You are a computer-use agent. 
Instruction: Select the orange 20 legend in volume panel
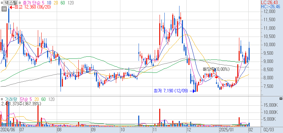(37, 99)
